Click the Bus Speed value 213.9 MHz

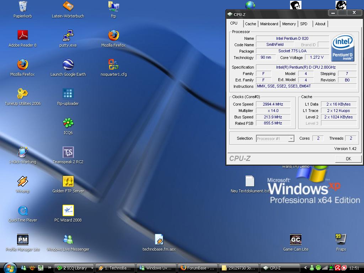pyautogui.click(x=273, y=117)
